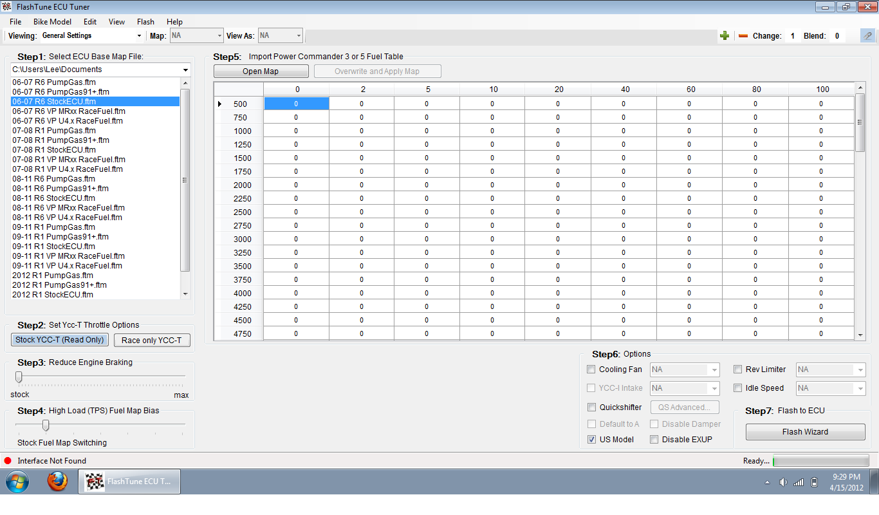Click the Ready progress bar

point(820,461)
